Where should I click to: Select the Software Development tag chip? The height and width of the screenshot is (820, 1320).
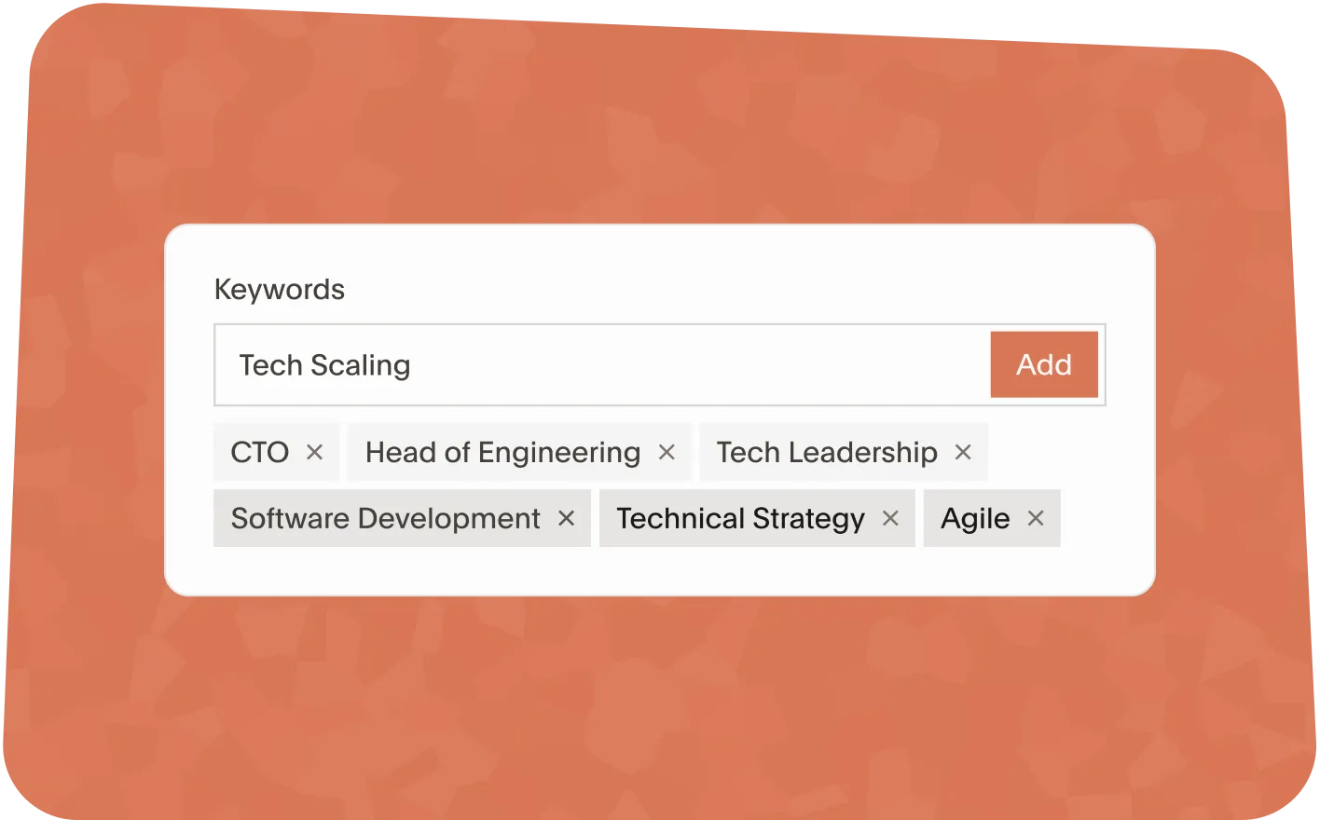(384, 518)
